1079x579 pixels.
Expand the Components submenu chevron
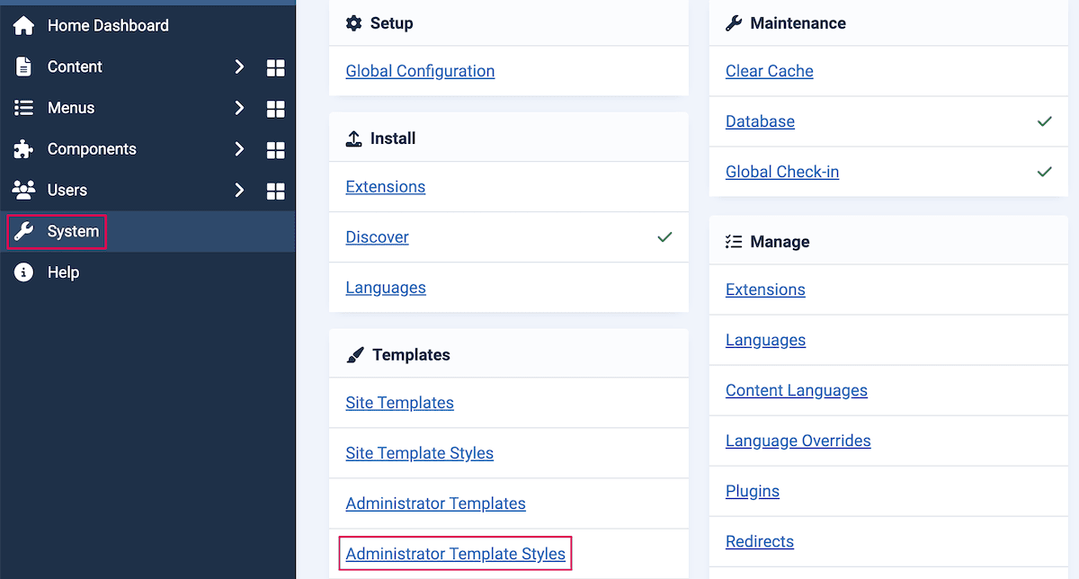pos(240,149)
